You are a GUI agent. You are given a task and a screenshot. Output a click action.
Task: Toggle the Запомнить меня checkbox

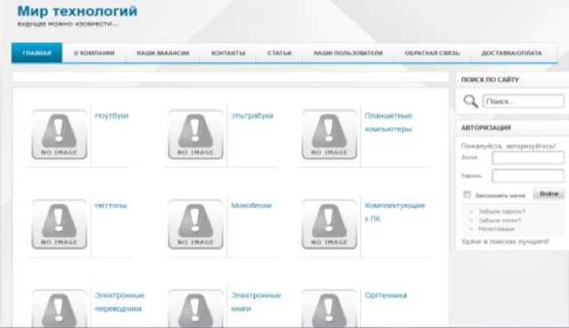(466, 195)
